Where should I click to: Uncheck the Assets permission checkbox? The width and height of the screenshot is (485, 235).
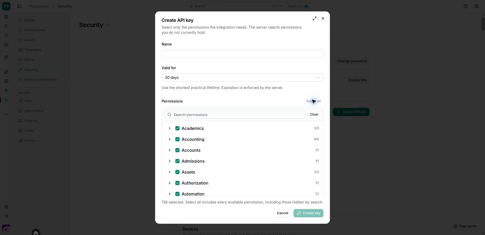[x=177, y=172]
